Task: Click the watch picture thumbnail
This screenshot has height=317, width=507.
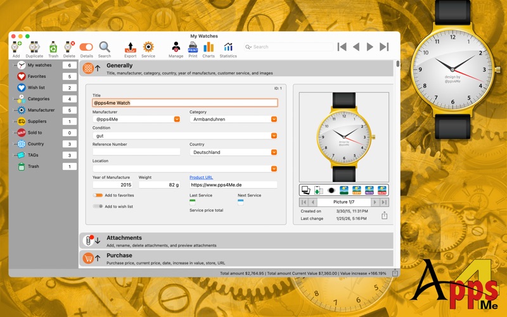Action: tap(344, 137)
